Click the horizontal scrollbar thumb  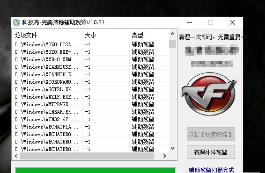click(x=87, y=156)
